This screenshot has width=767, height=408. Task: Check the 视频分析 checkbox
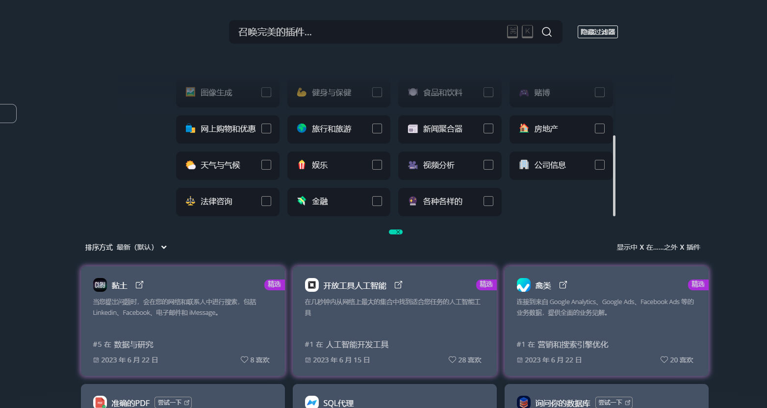tap(488, 165)
